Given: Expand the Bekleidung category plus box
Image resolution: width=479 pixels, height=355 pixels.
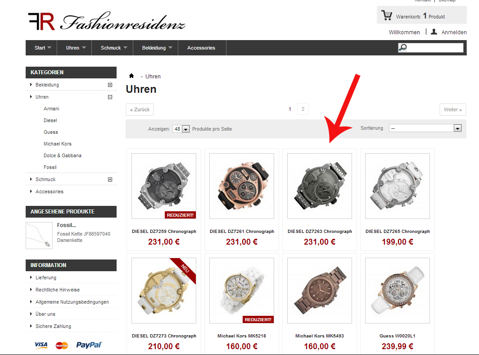Looking at the screenshot, I should pos(110,85).
